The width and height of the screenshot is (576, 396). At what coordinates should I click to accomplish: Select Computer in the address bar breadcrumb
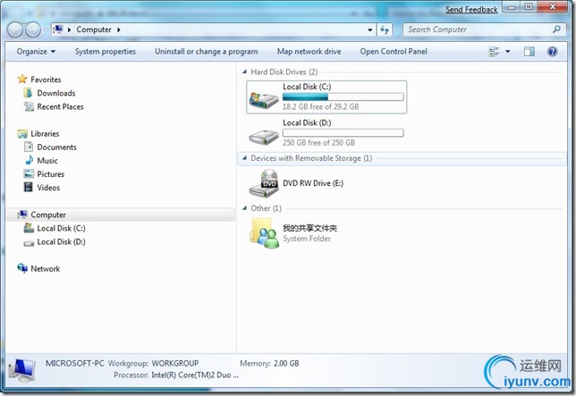click(x=94, y=29)
